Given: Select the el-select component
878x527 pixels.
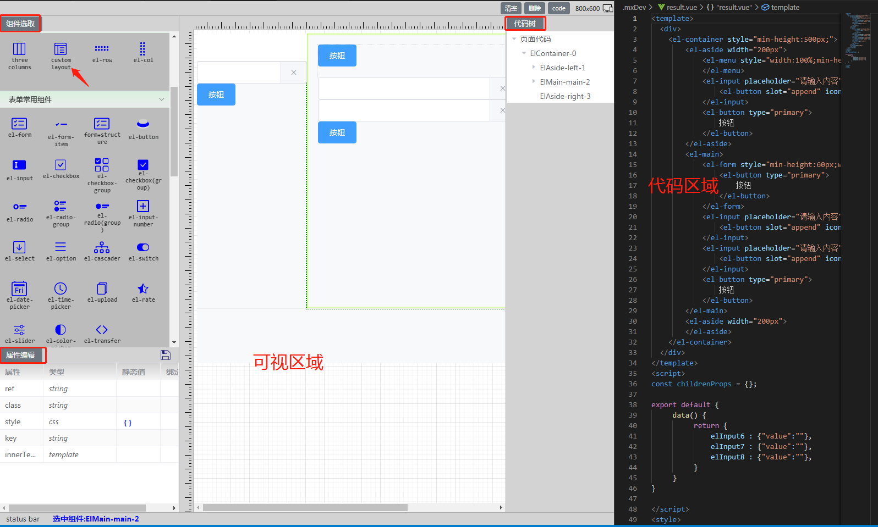Looking at the screenshot, I should (19, 251).
